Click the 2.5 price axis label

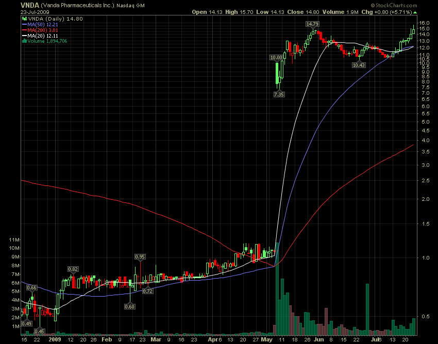point(426,180)
